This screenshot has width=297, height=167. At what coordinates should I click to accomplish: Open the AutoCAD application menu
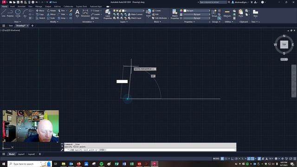(x=4, y=2)
